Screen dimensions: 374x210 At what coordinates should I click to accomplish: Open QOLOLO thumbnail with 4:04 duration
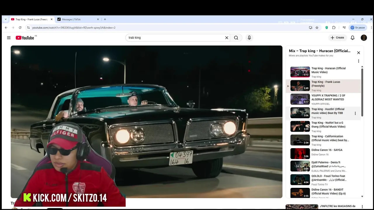point(300,180)
